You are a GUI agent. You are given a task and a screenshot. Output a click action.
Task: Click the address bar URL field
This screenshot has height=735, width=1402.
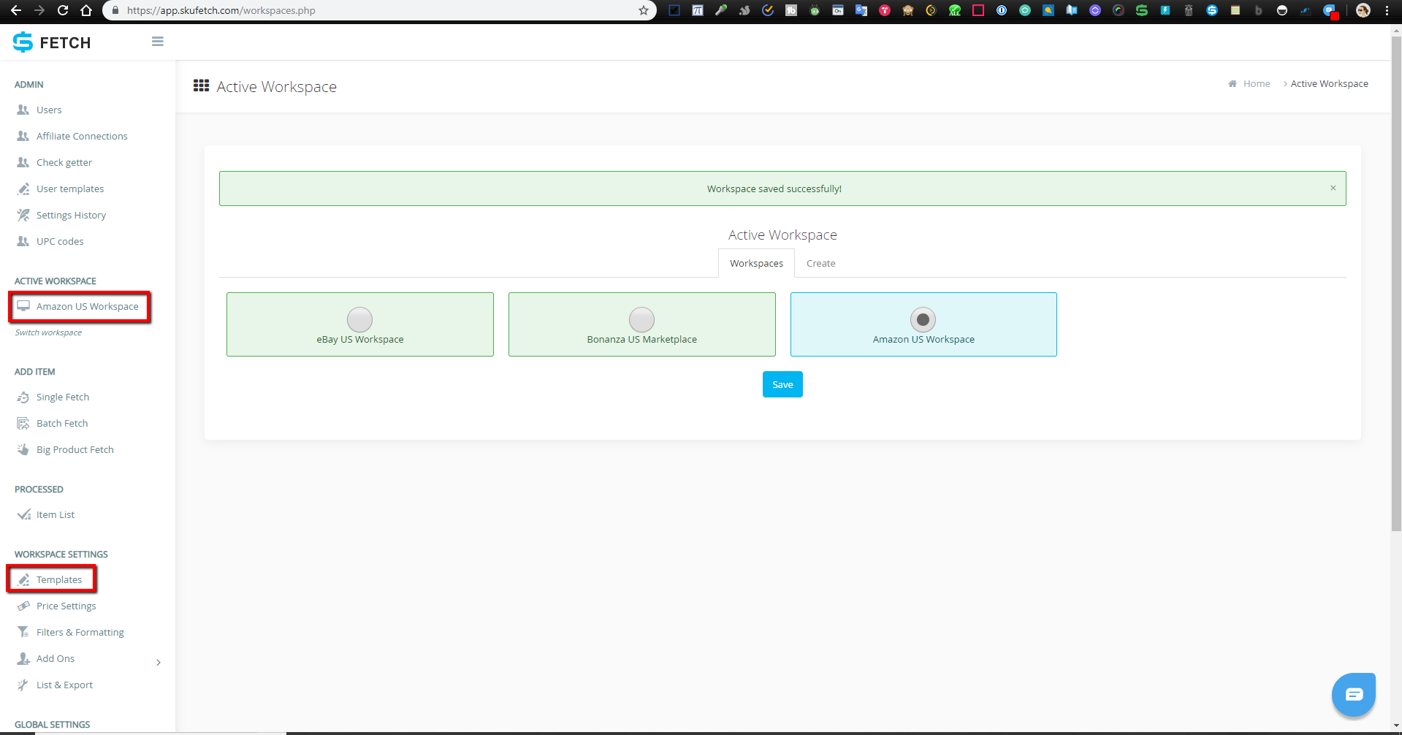(380, 10)
